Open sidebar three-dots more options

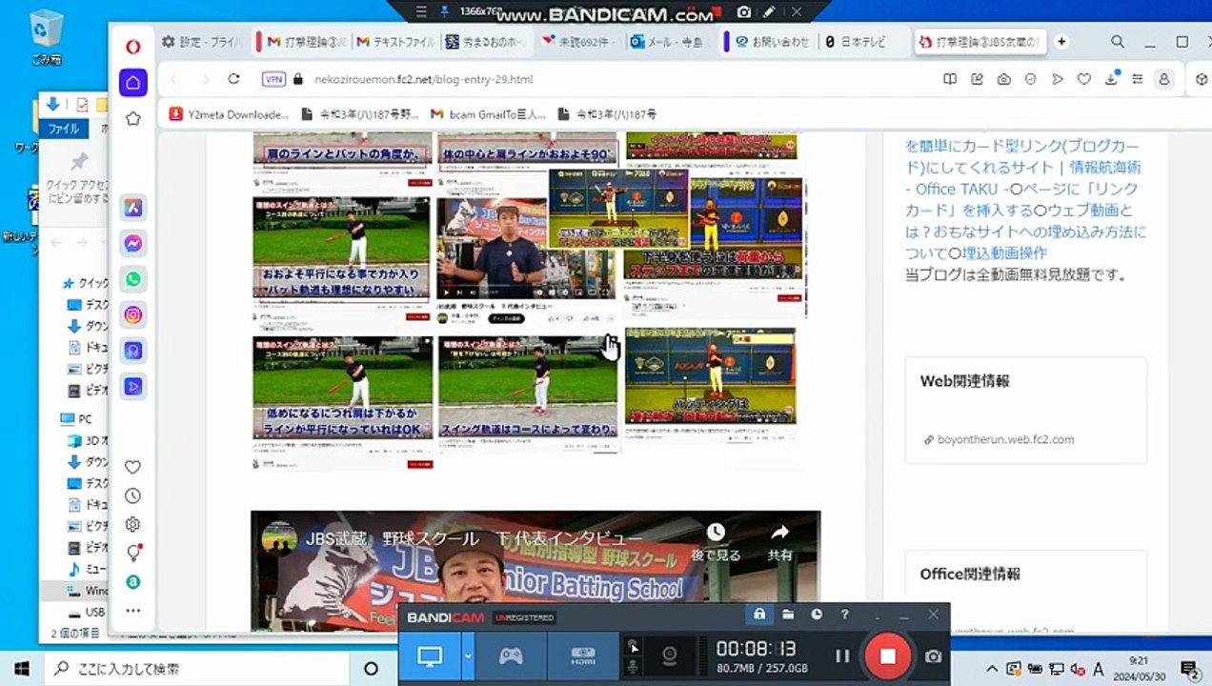pos(133,611)
